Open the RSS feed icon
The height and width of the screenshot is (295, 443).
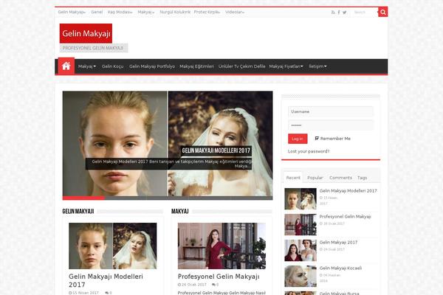(333, 13)
